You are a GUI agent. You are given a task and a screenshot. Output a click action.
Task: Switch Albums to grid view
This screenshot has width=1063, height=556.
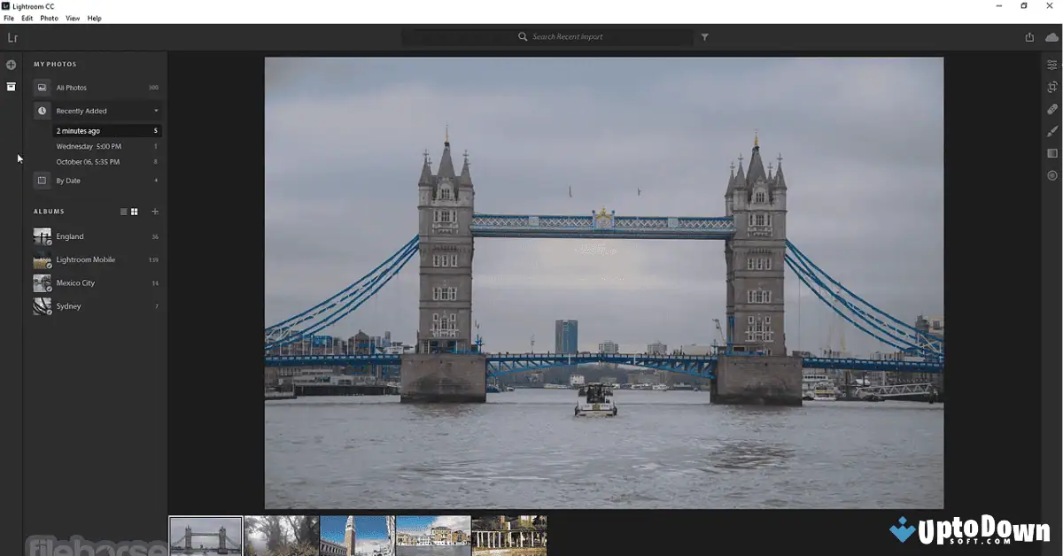pyautogui.click(x=134, y=212)
